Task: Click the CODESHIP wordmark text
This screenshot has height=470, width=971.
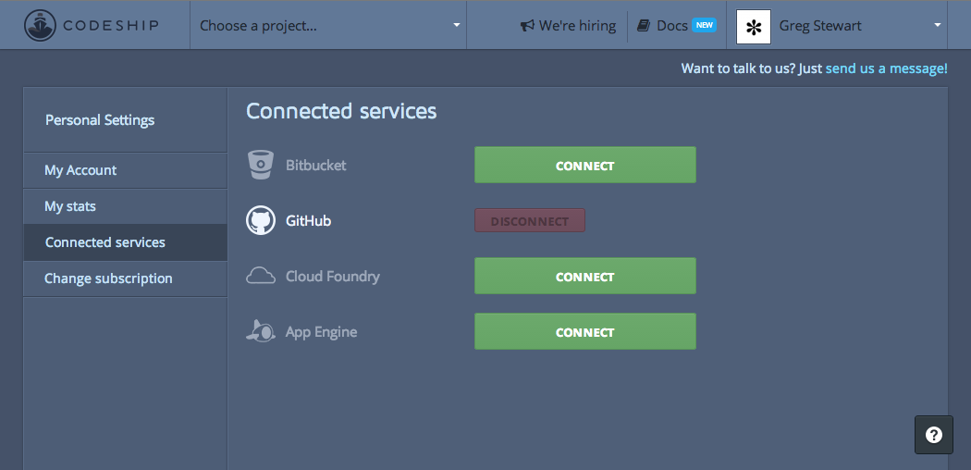Action: 110,25
